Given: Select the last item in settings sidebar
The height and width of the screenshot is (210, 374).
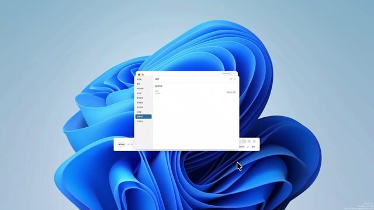Looking at the screenshot, I should pos(140,121).
